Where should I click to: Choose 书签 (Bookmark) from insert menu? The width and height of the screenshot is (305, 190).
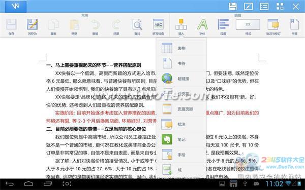tap(181, 63)
